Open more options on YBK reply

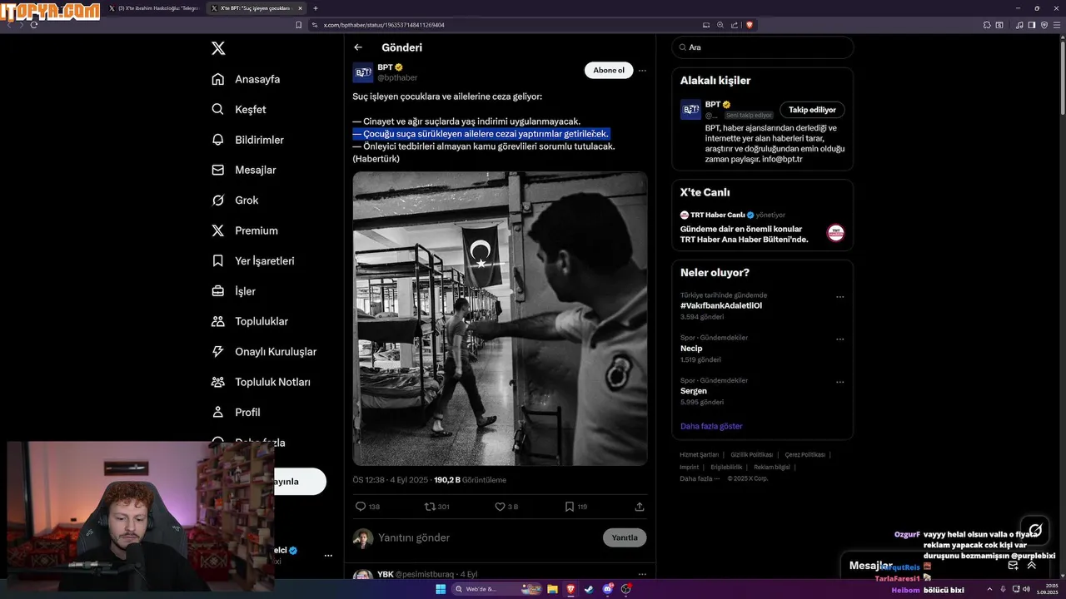tap(642, 574)
